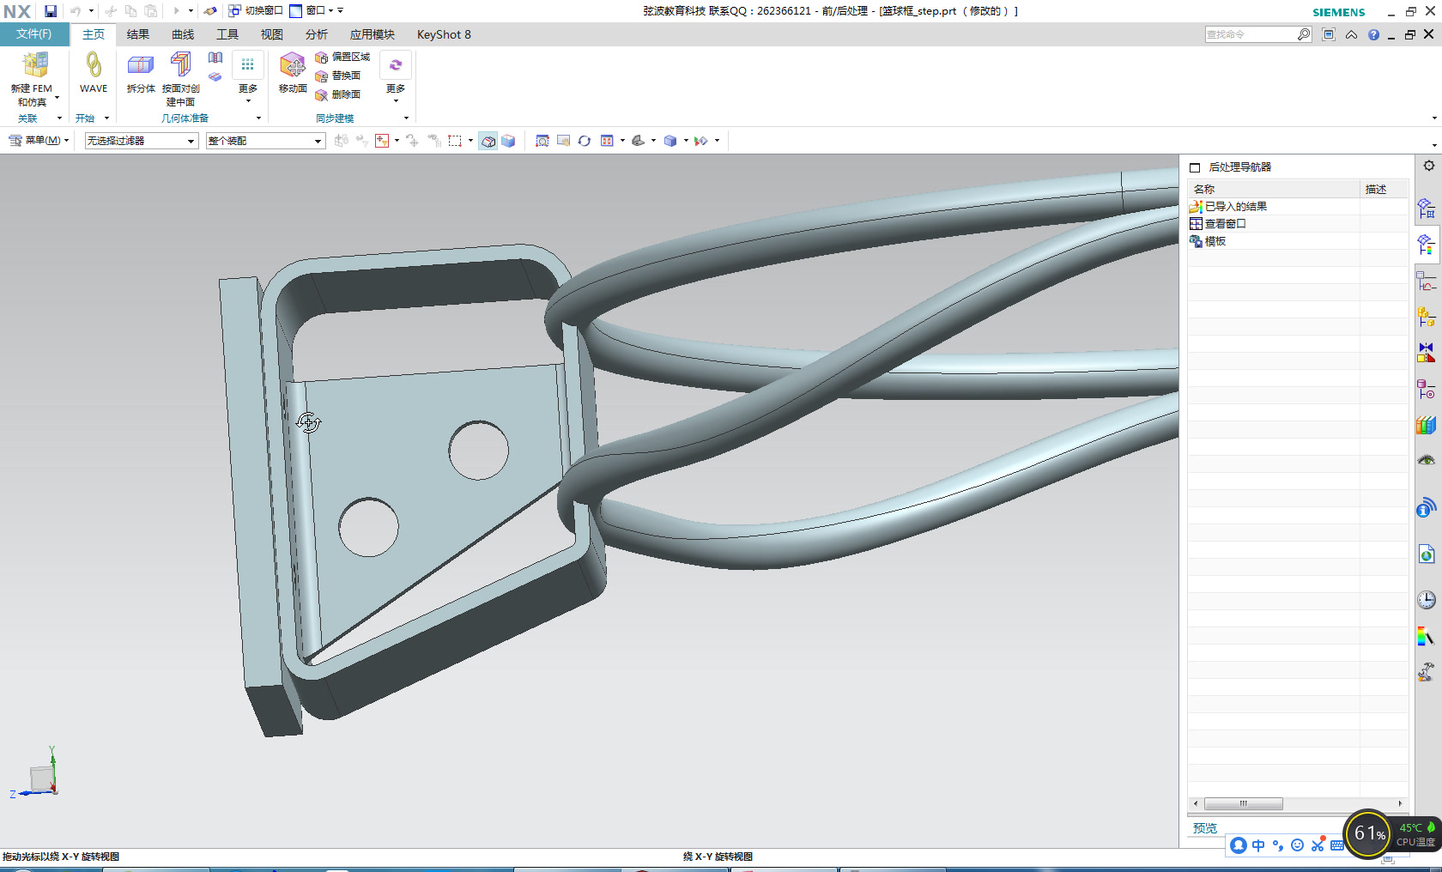Open the Reuse Library books icon

click(x=1427, y=425)
